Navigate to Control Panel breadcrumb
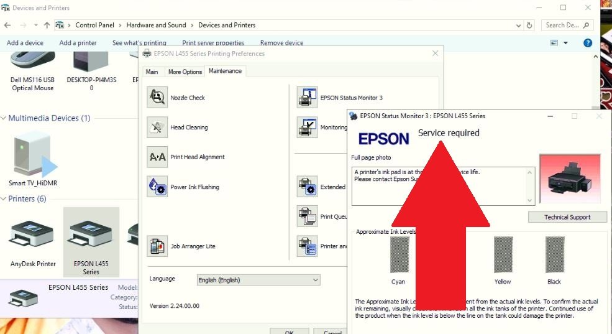This screenshot has height=334, width=612. [95, 25]
